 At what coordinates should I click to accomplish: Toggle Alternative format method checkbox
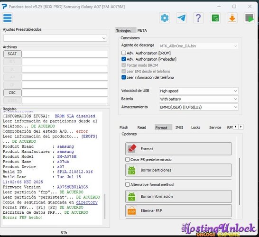click(x=127, y=184)
